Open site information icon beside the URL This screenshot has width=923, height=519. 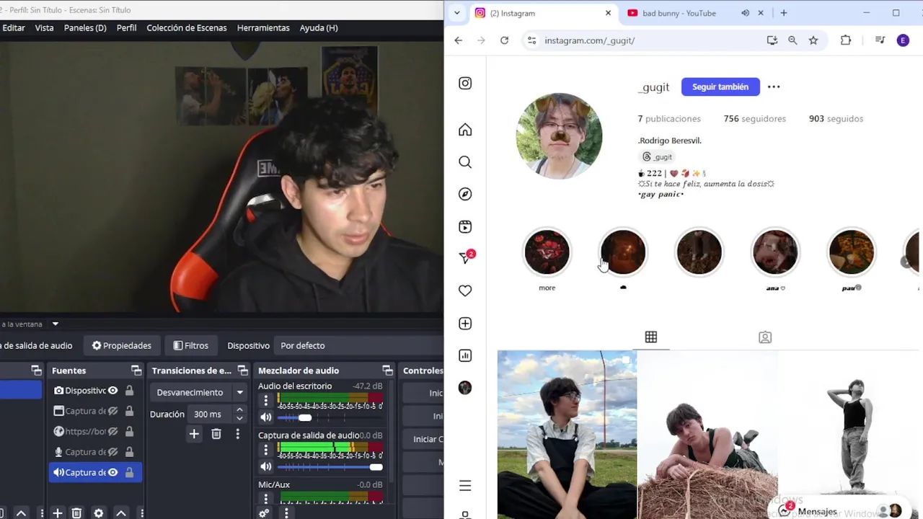pyautogui.click(x=531, y=40)
